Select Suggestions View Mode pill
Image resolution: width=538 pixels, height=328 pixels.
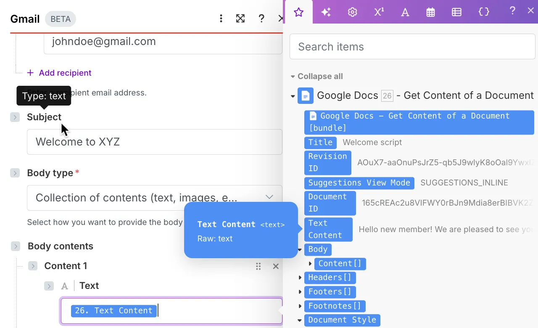359,183
